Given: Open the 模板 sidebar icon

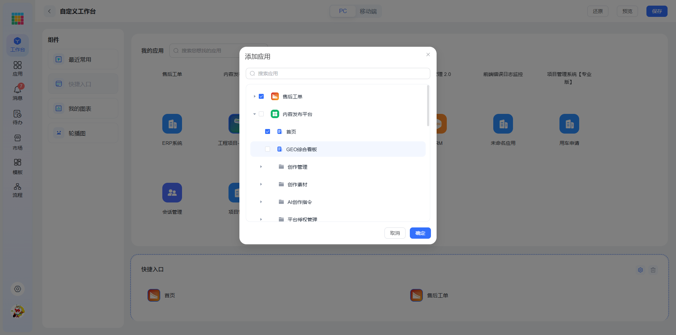Looking at the screenshot, I should coord(18,167).
